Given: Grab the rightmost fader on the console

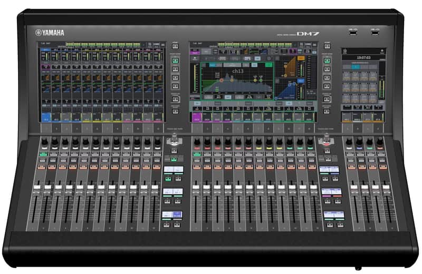Looking at the screenshot, I should click(x=386, y=188).
